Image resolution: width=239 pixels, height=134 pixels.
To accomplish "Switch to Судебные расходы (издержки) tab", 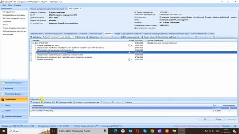I will coord(155,33).
